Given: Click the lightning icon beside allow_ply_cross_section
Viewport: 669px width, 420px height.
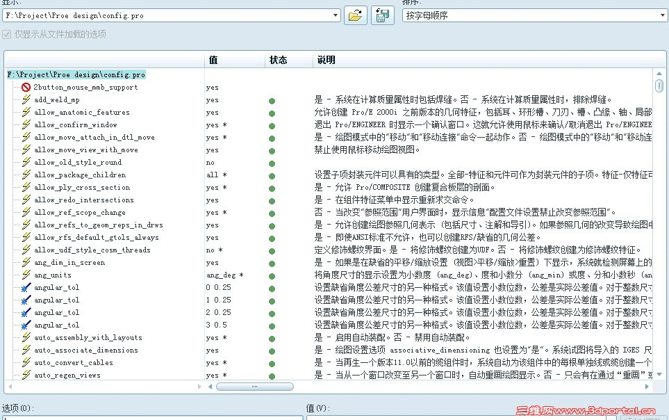Looking at the screenshot, I should (26, 187).
